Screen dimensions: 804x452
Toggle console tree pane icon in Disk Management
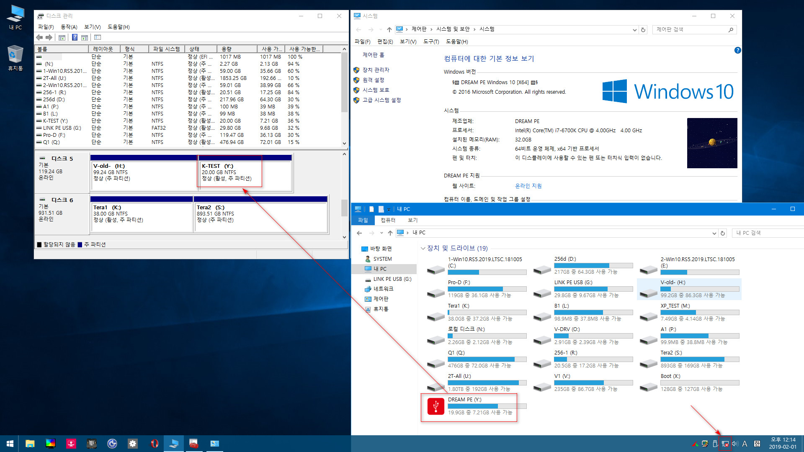(x=62, y=38)
